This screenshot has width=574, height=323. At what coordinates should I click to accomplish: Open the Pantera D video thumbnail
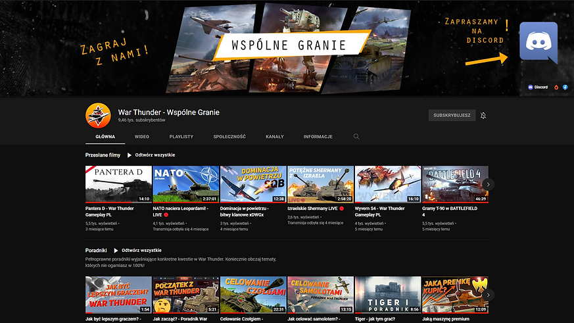pos(118,184)
